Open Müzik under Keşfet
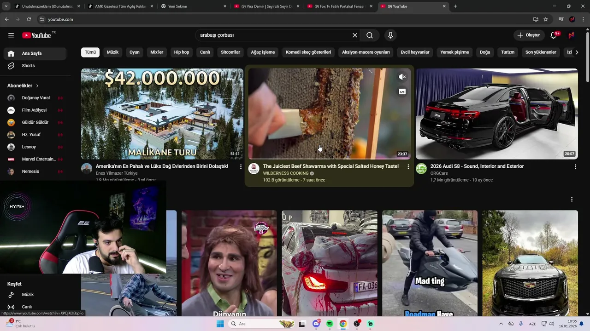The image size is (590, 331). [35, 295]
